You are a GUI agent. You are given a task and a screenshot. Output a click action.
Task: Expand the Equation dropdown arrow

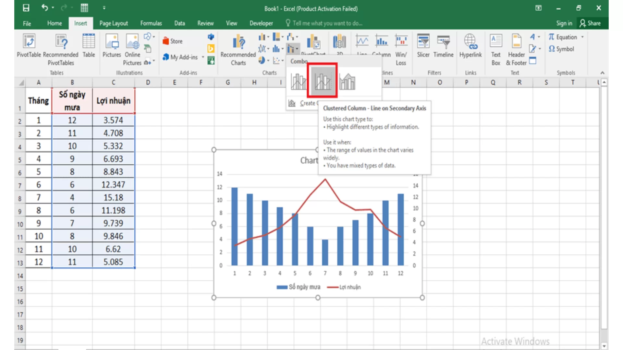pos(582,37)
